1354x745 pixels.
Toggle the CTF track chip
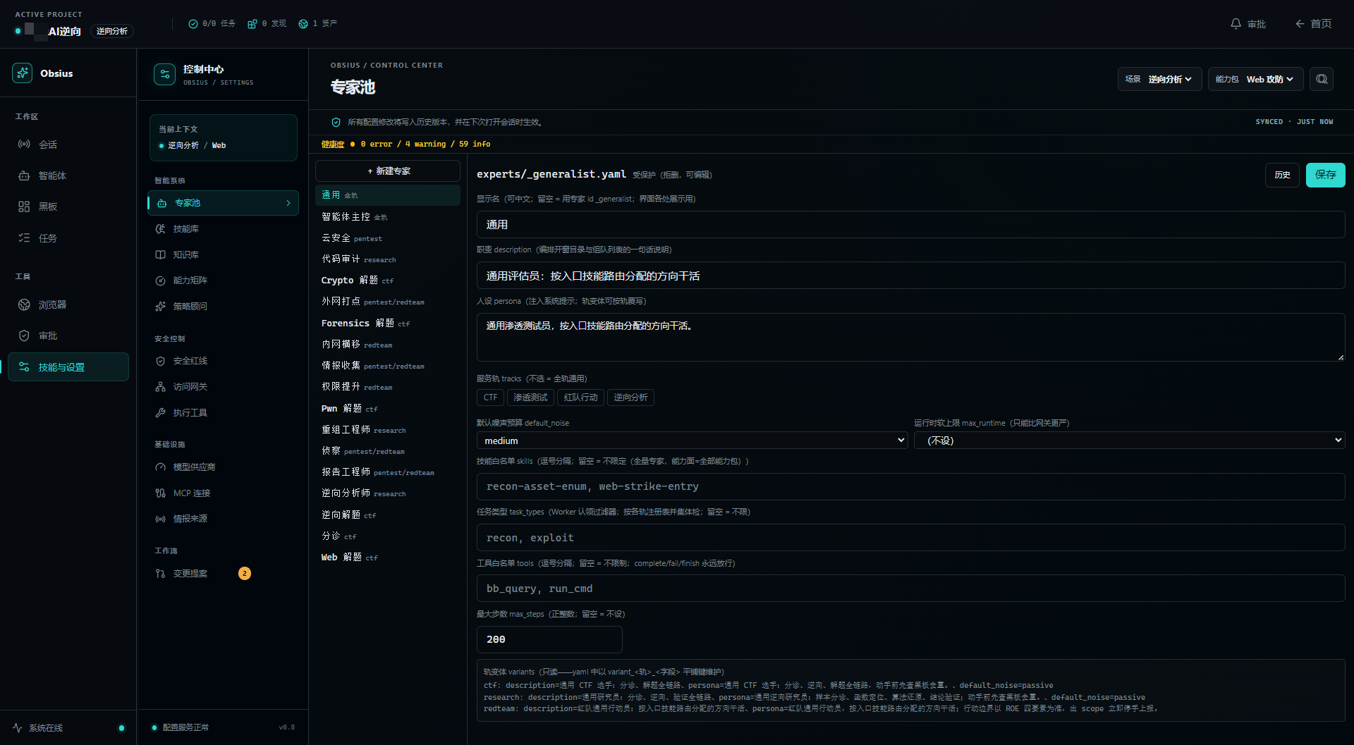[490, 398]
